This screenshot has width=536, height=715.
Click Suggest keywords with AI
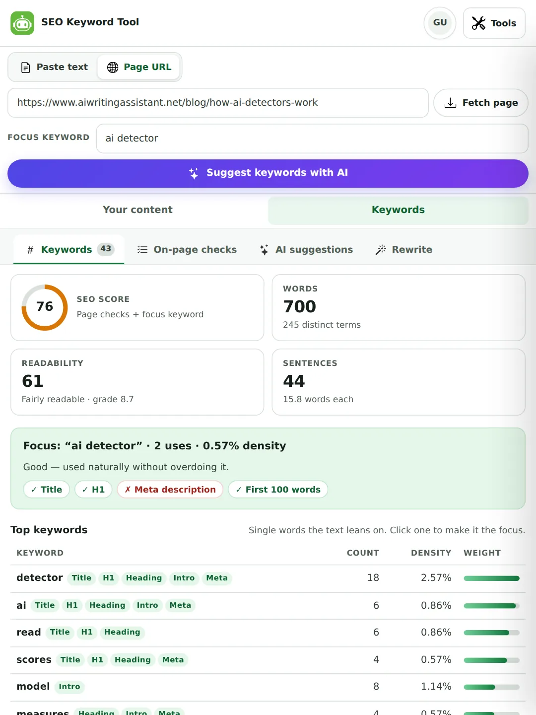pos(268,173)
